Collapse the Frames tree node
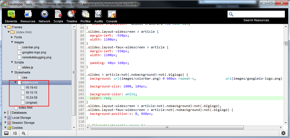The width and height of the screenshot is (290, 138). pyautogui.click(x=5, y=27)
